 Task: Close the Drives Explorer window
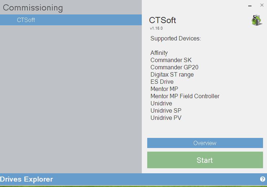pyautogui.click(x=262, y=5)
